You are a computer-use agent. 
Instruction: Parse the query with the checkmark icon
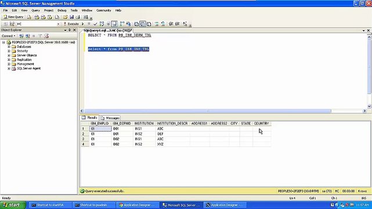point(95,24)
